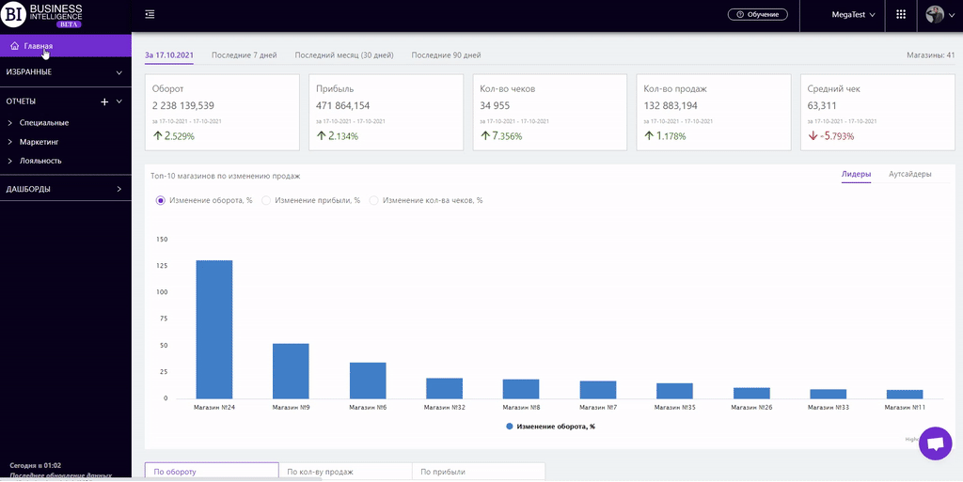Click blue legend dot for Изменение оборота
This screenshot has height=482, width=963.
pyautogui.click(x=510, y=427)
